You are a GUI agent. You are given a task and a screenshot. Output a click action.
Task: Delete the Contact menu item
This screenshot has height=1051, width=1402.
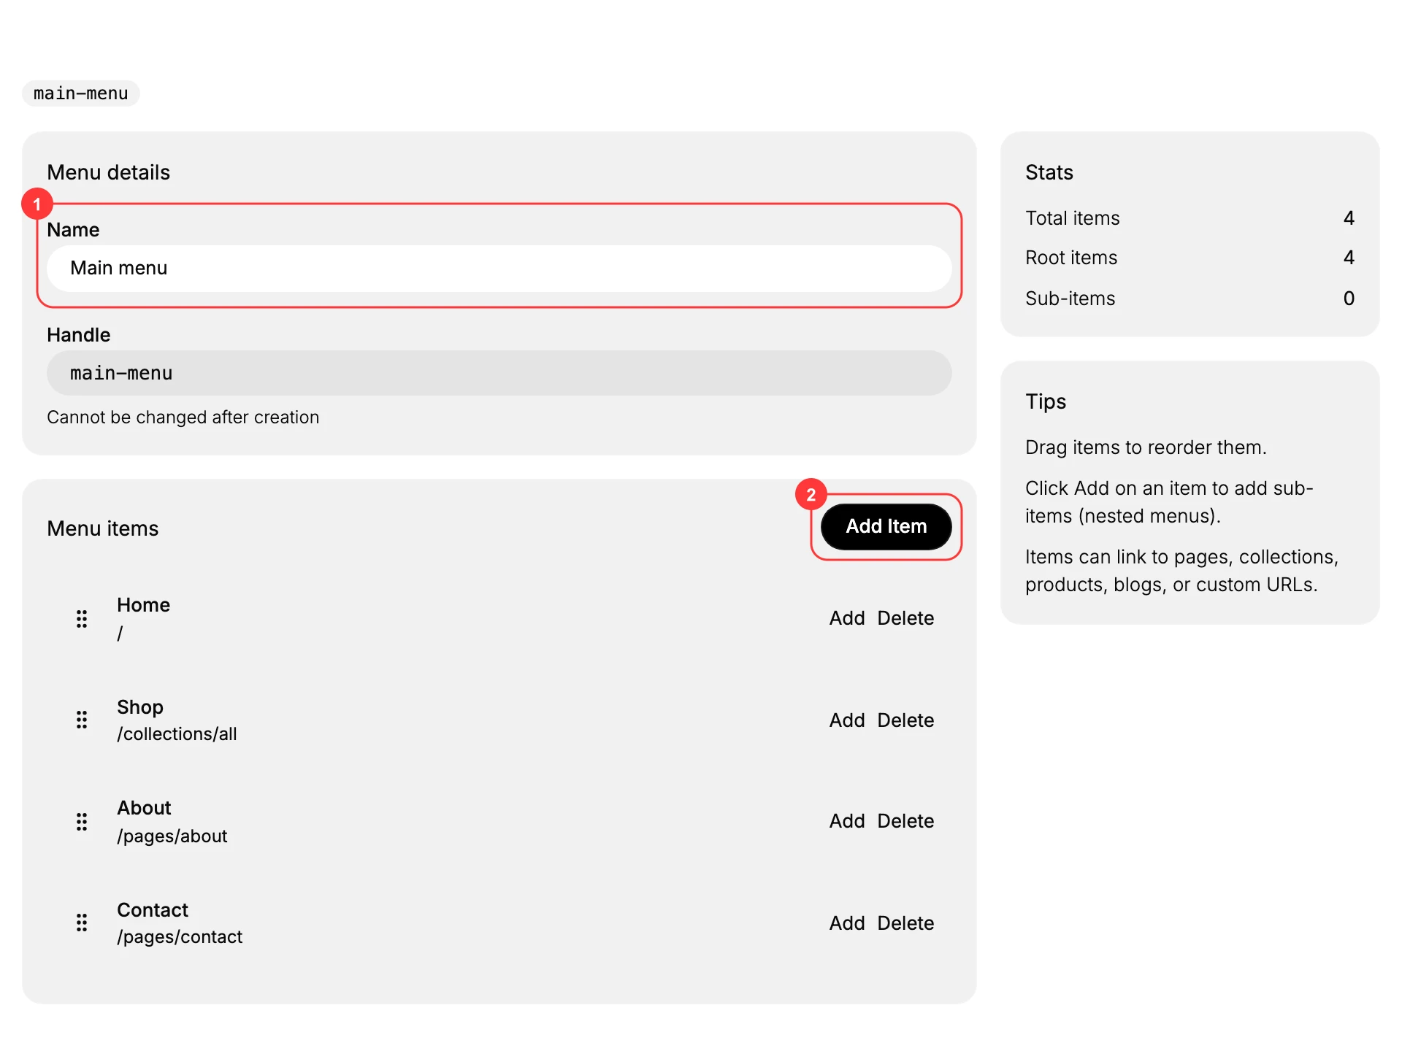905,923
